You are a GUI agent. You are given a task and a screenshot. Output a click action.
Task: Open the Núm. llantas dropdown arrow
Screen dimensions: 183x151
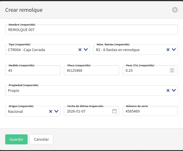tap(174, 50)
